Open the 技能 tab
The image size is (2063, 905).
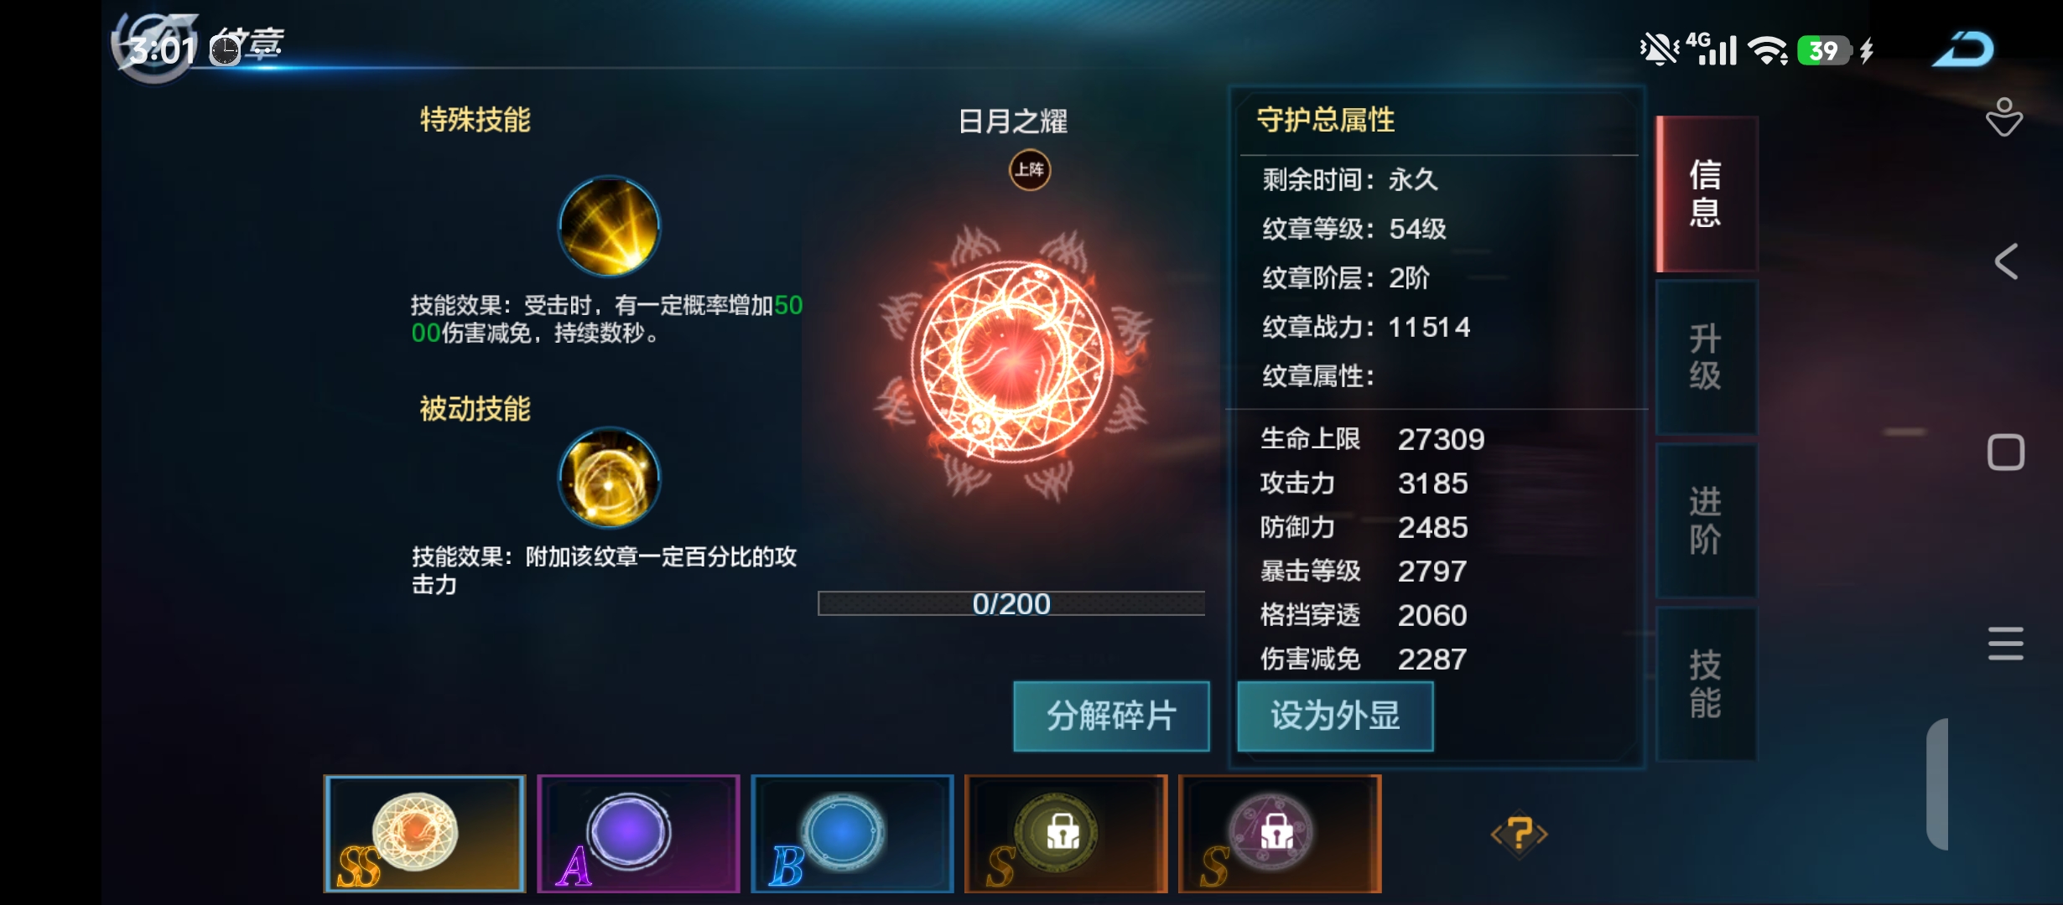coord(1706,684)
